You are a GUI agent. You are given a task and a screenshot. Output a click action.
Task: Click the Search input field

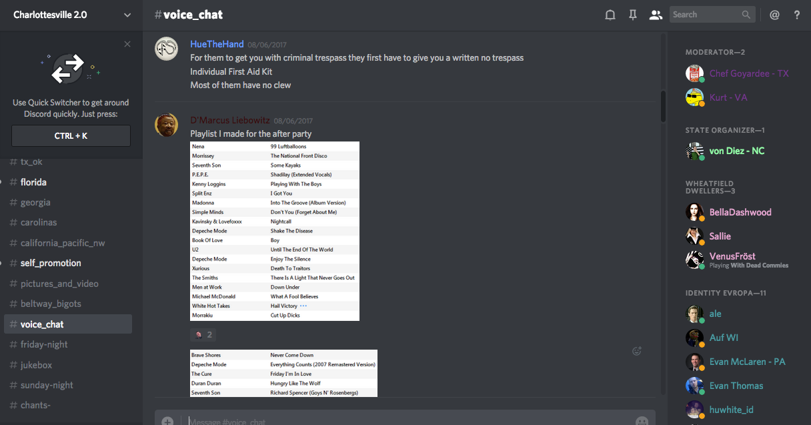pyautogui.click(x=706, y=15)
